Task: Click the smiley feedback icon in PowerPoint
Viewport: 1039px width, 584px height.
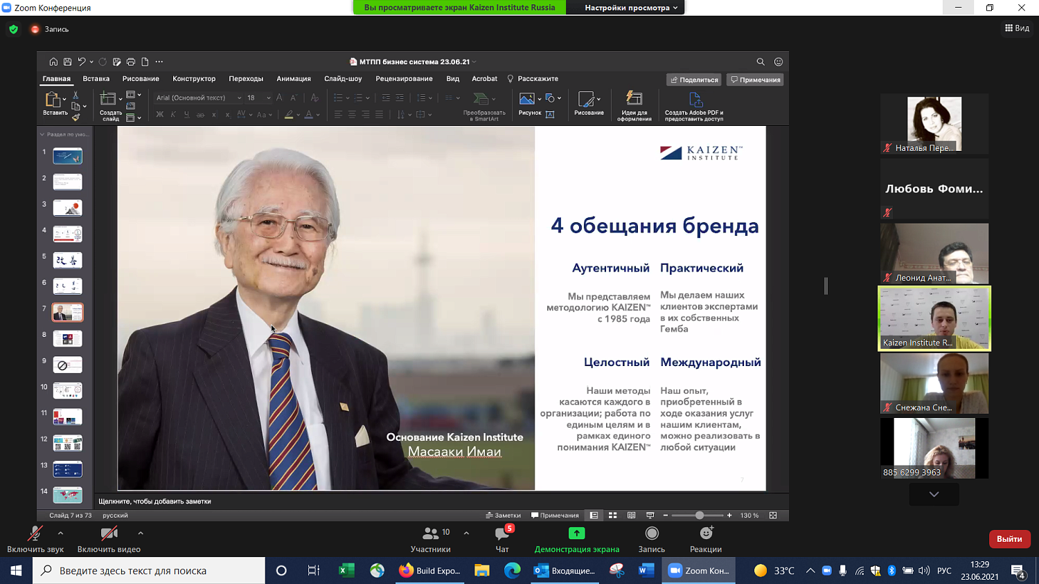Action: tap(779, 62)
